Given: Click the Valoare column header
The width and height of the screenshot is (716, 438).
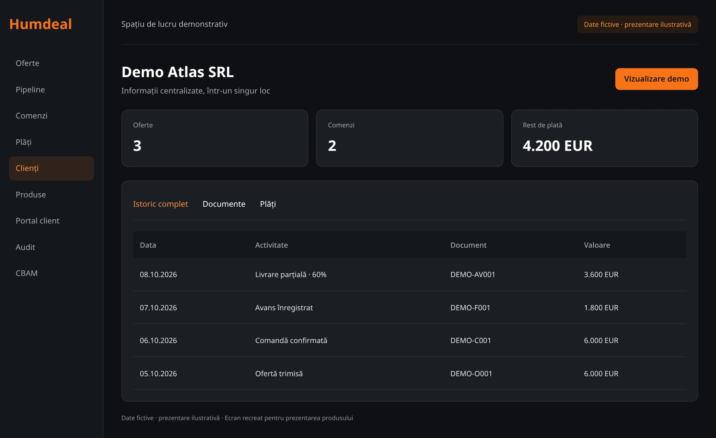Looking at the screenshot, I should 597,245.
